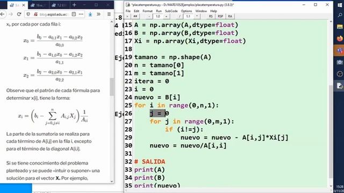Expand the Firefox toolbar overflow chevron
This screenshot has height=193, width=344.
pos(98,14)
